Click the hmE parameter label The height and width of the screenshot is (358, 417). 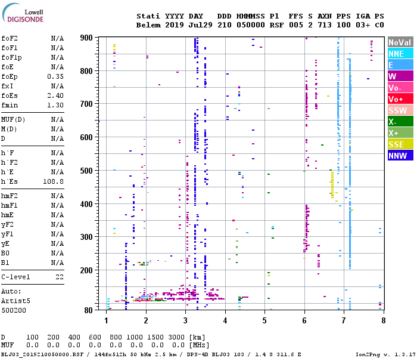point(7,215)
